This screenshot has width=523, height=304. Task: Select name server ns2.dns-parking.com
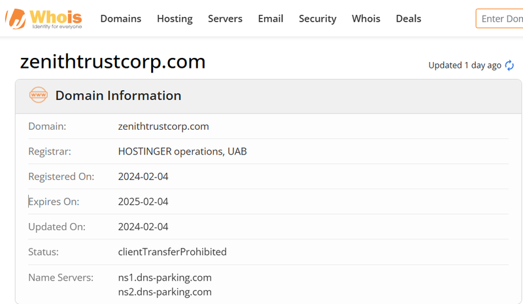[x=165, y=292]
